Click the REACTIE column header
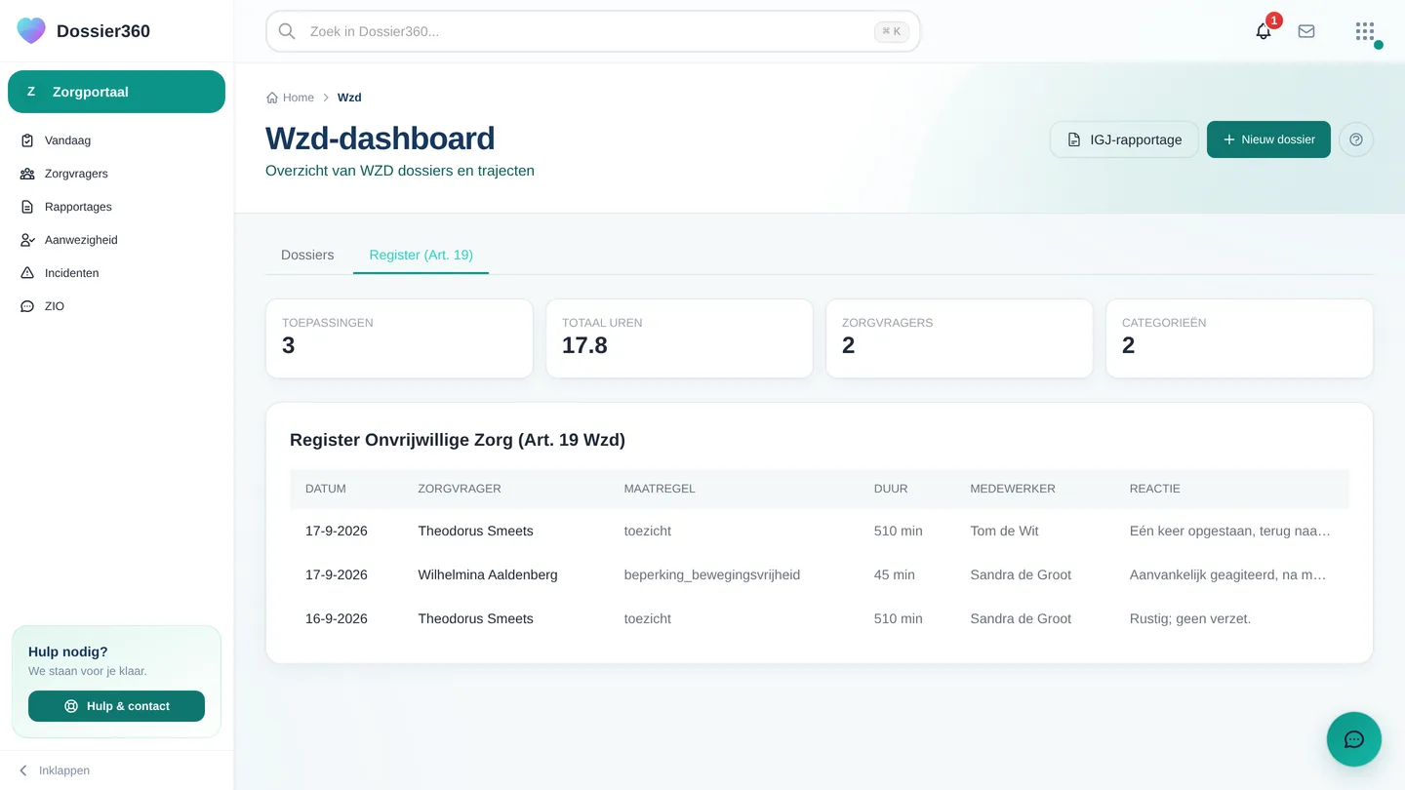1405x790 pixels. click(x=1155, y=489)
